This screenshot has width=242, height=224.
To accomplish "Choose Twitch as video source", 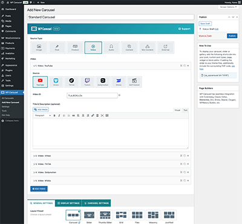I will click(87, 82).
